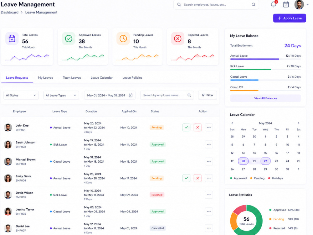Click the 24 Days total entitlement value
The width and height of the screenshot is (313, 235).
coord(292,46)
